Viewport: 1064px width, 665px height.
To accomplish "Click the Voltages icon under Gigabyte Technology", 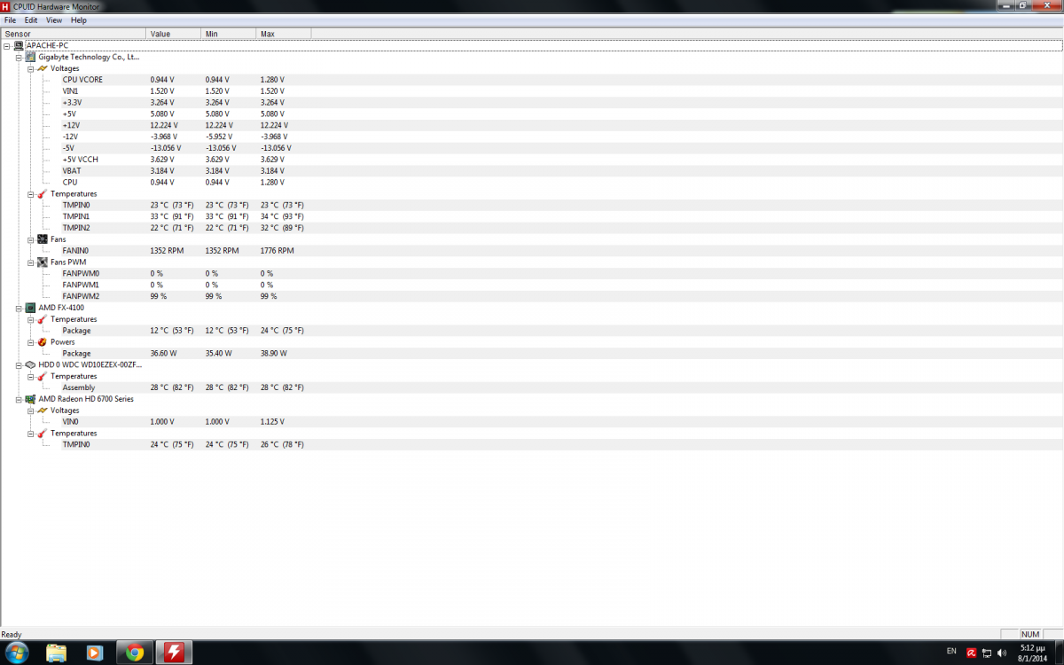I will click(x=42, y=68).
